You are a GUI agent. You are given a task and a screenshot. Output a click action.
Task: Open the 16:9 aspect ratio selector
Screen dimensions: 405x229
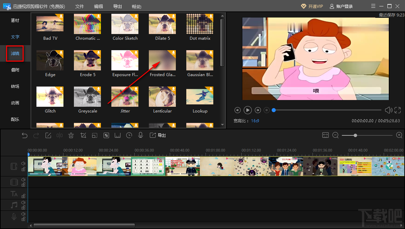click(x=255, y=121)
